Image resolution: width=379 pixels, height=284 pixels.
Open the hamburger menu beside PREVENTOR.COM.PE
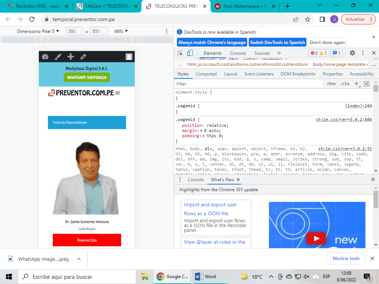(117, 93)
